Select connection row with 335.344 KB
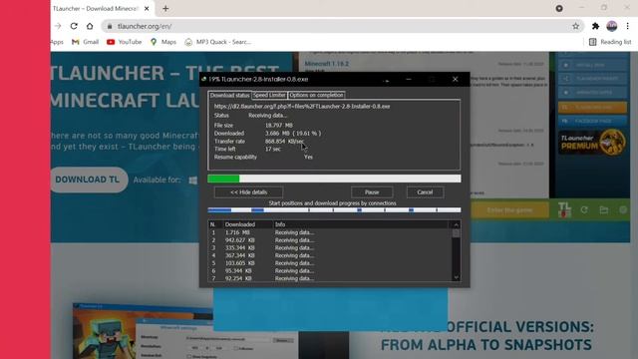Viewport: 638px width, 359px height. [x=330, y=248]
